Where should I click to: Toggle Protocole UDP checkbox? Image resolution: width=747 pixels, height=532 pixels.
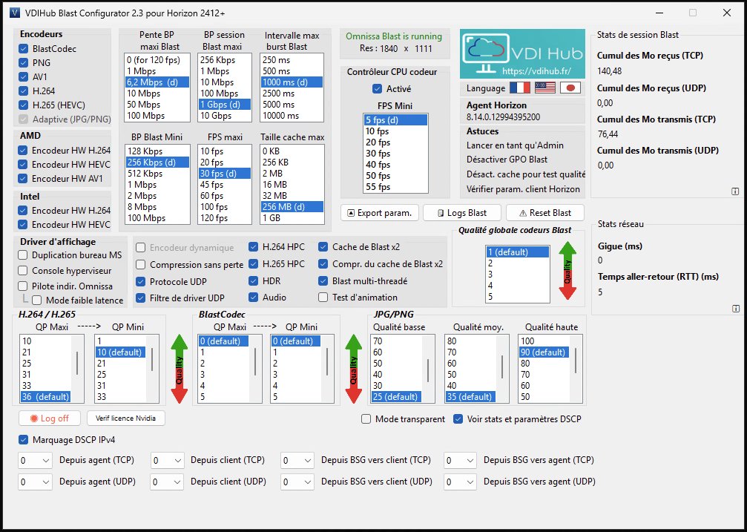pyautogui.click(x=140, y=282)
